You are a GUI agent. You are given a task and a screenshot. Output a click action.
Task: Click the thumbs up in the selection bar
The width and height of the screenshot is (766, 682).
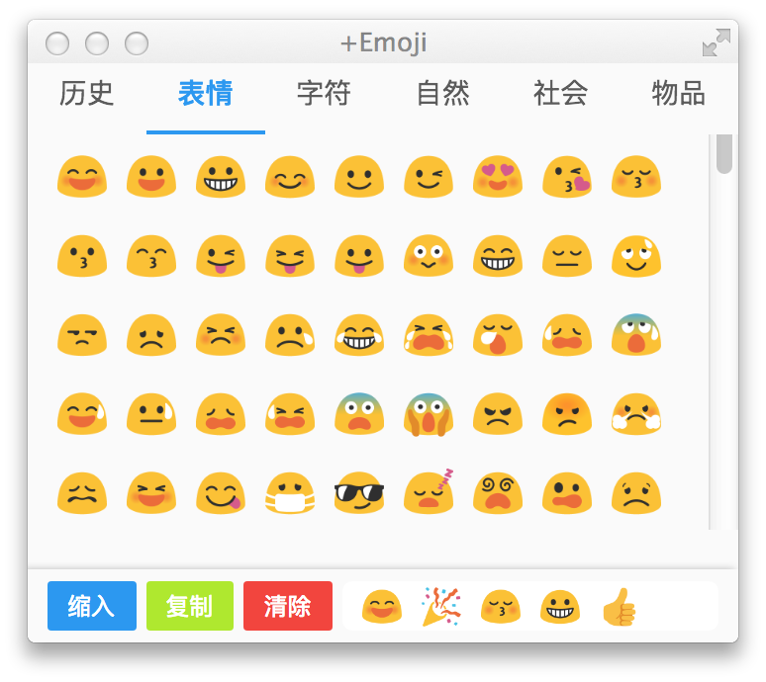point(619,606)
